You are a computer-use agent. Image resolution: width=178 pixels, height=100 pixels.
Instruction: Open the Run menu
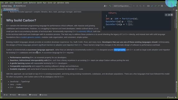coord(44,2)
